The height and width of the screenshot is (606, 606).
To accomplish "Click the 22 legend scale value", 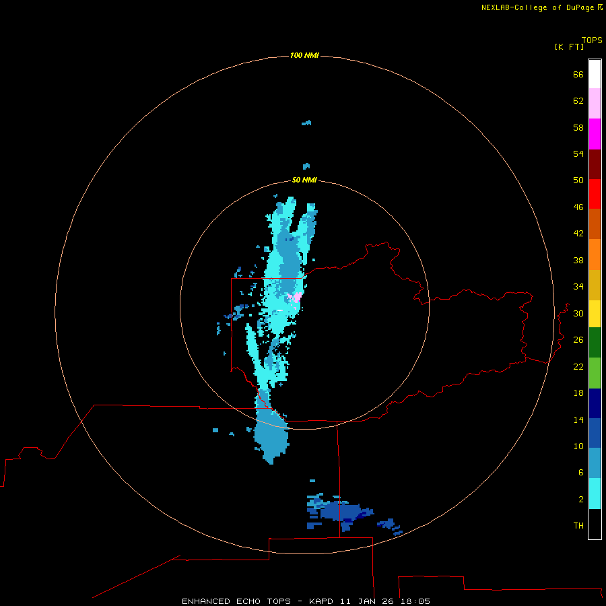I will pos(578,366).
